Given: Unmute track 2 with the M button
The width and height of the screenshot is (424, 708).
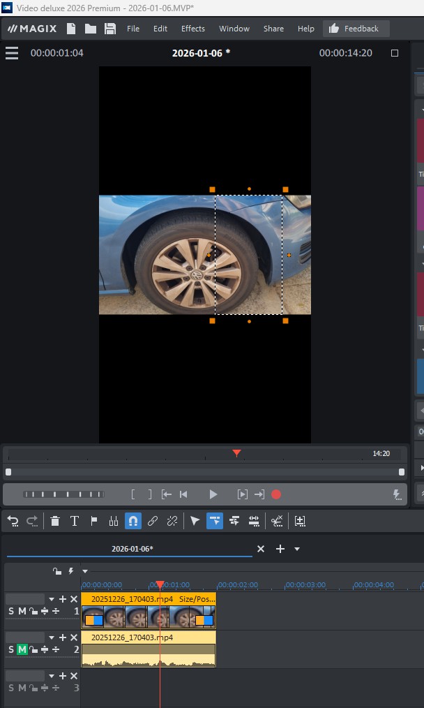Looking at the screenshot, I should point(22,649).
